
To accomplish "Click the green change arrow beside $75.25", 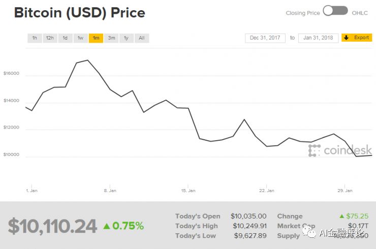I will pyautogui.click(x=342, y=216).
